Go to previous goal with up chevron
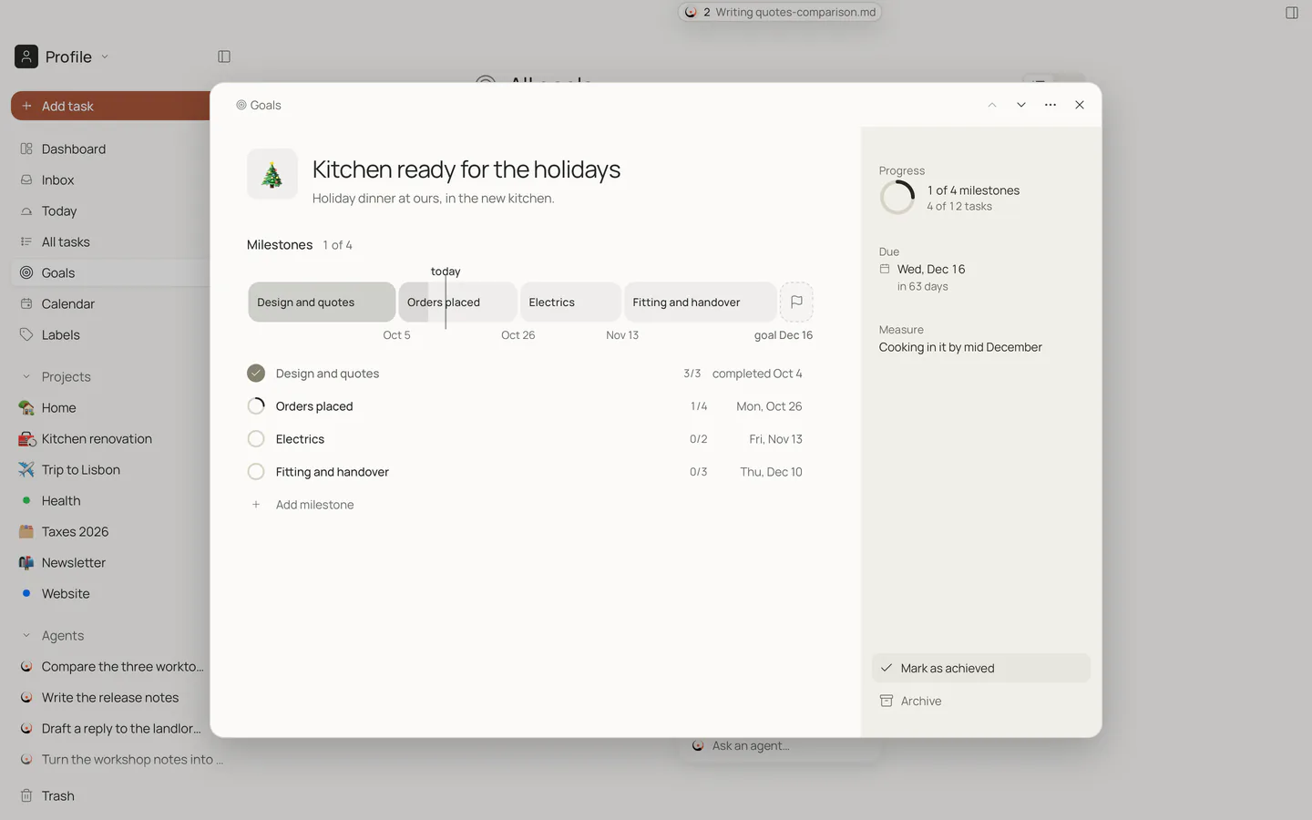 992,105
